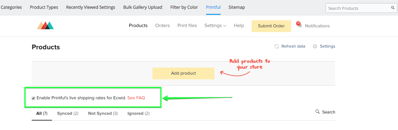Select the All products tab

pos(41,113)
